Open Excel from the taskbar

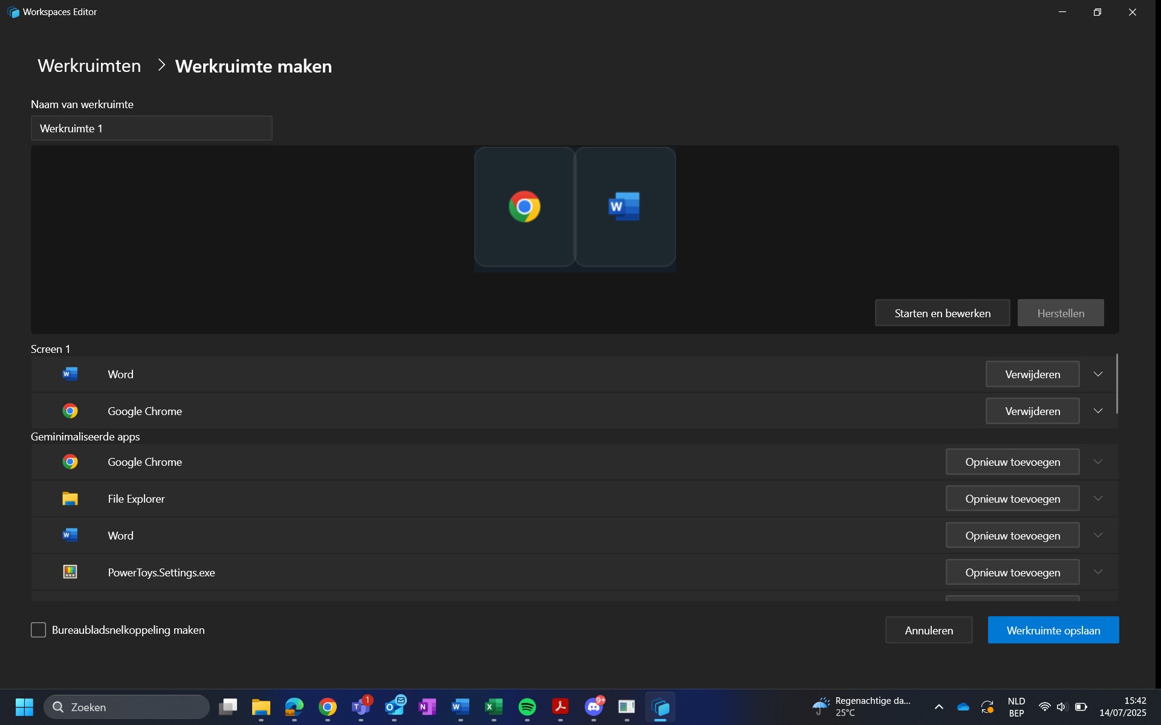click(494, 707)
